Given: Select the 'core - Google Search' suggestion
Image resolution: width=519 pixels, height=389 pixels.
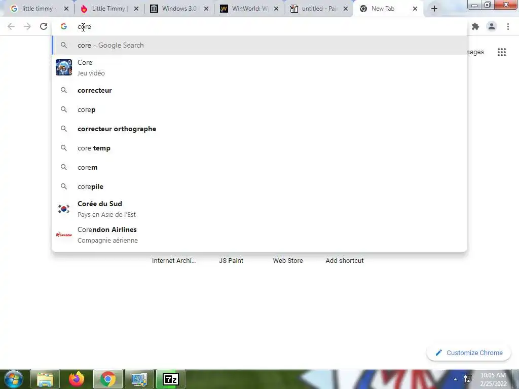Looking at the screenshot, I should click(x=259, y=45).
